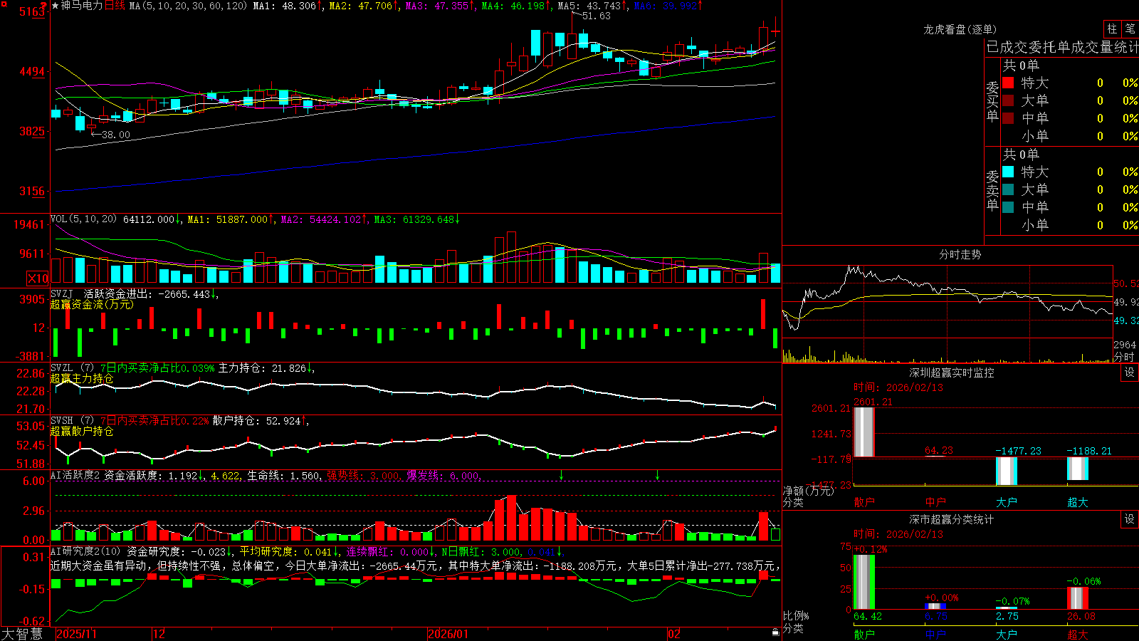The width and height of the screenshot is (1139, 641).
Task: Switch 龙虎看盘 to 柱 bar view
Action: pos(1112,28)
